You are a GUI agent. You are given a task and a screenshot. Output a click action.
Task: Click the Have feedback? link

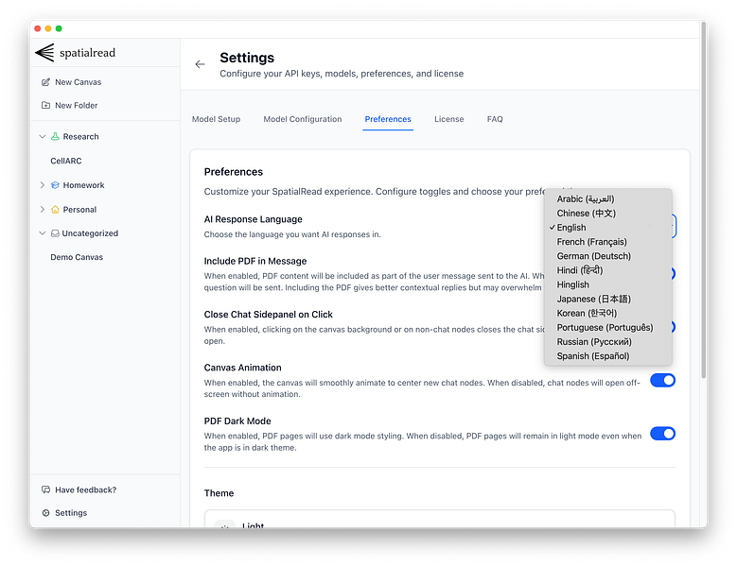85,490
